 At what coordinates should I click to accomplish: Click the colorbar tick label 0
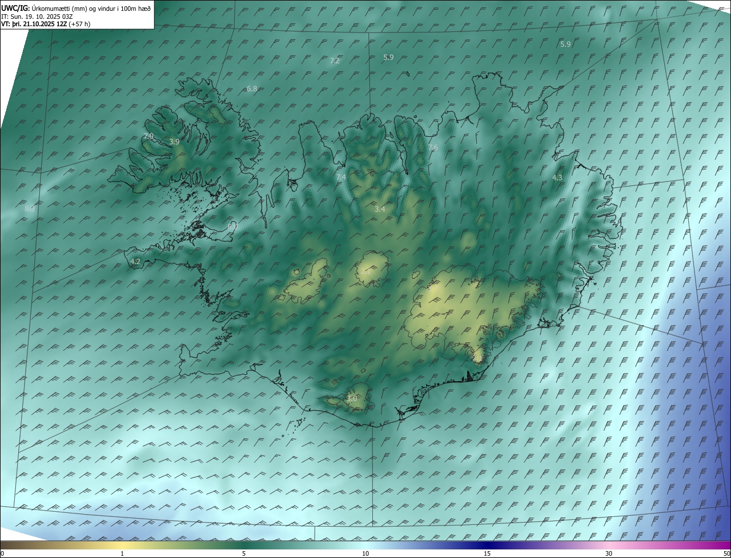(2, 553)
